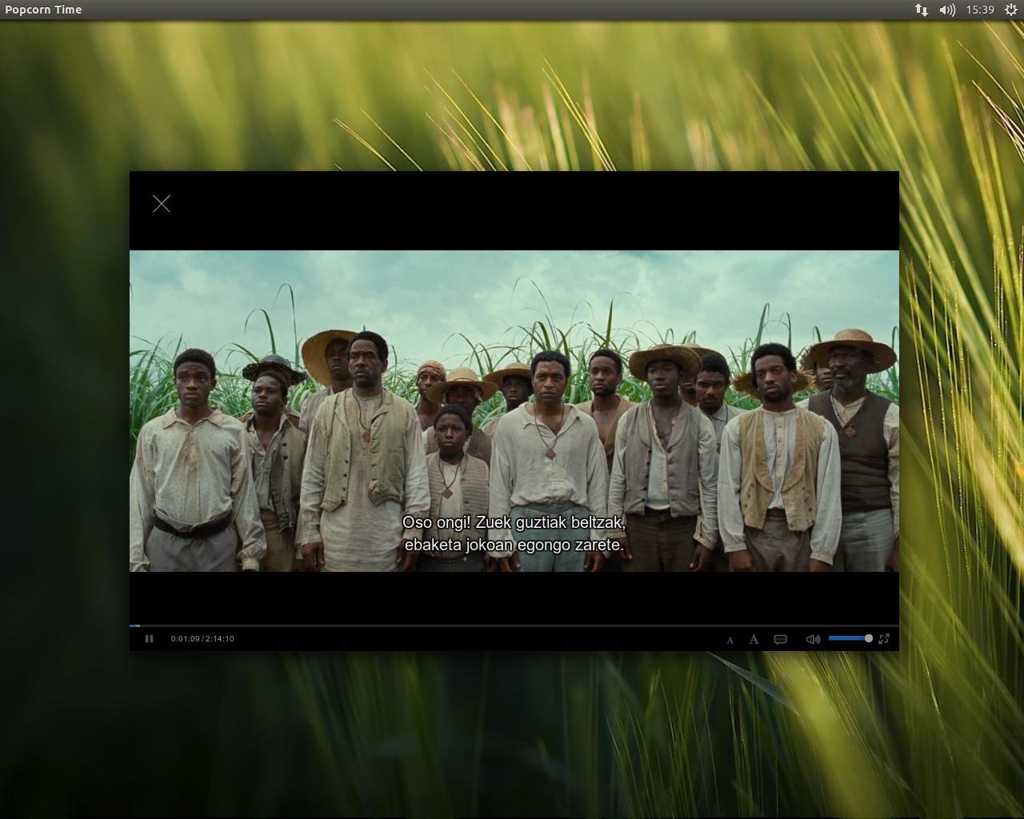Adjust the player volume slider
This screenshot has width=1024, height=819.
(x=850, y=638)
